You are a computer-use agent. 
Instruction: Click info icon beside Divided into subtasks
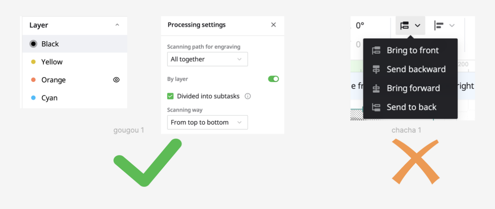[247, 96]
